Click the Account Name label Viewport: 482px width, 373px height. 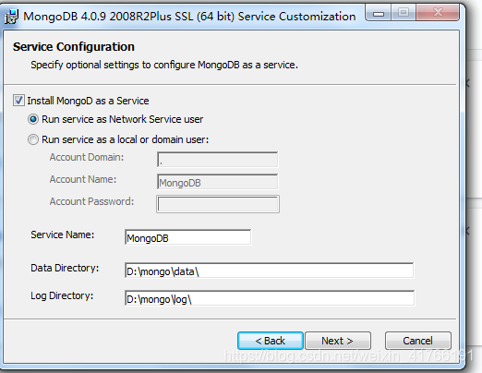tap(83, 179)
